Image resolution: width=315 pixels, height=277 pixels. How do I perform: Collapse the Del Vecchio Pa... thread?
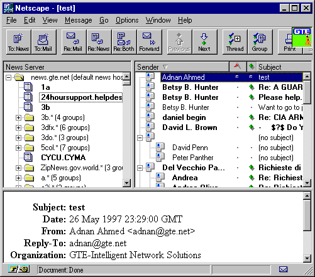(140, 168)
